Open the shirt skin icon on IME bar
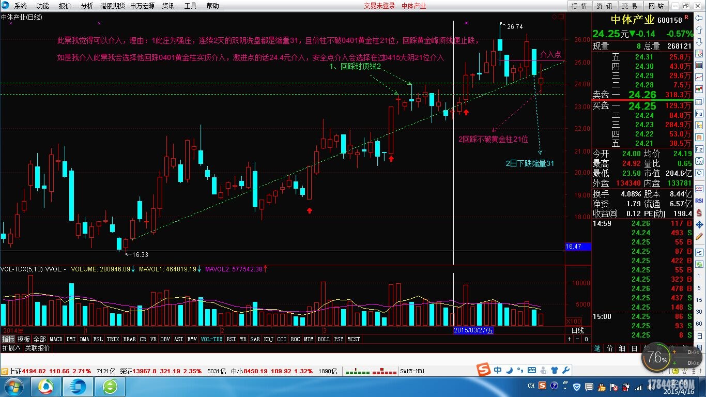This screenshot has height=397, width=706. [555, 370]
